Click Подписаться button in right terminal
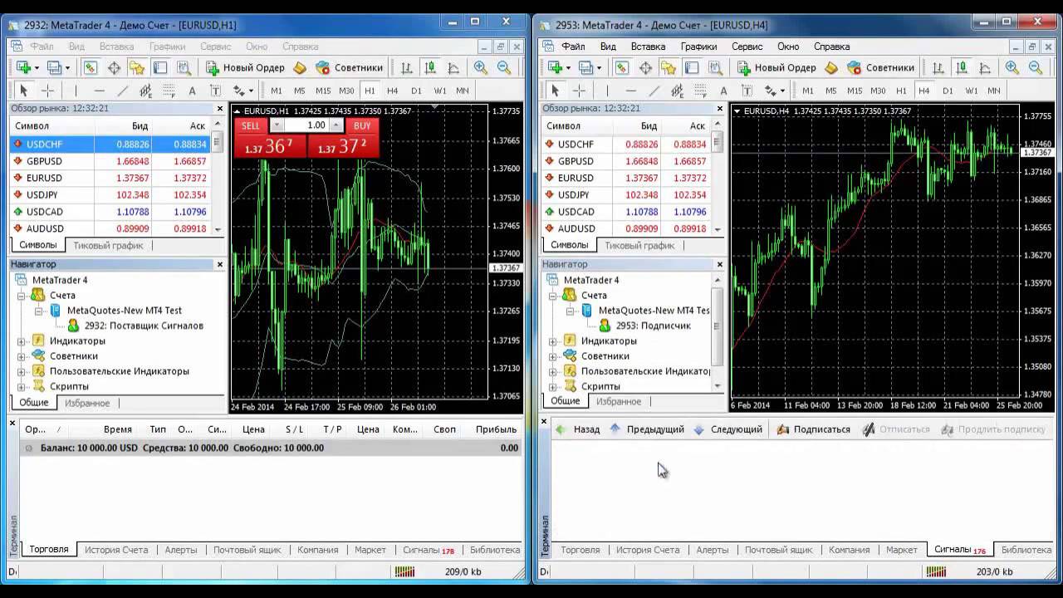Image resolution: width=1063 pixels, height=598 pixels. [x=813, y=429]
